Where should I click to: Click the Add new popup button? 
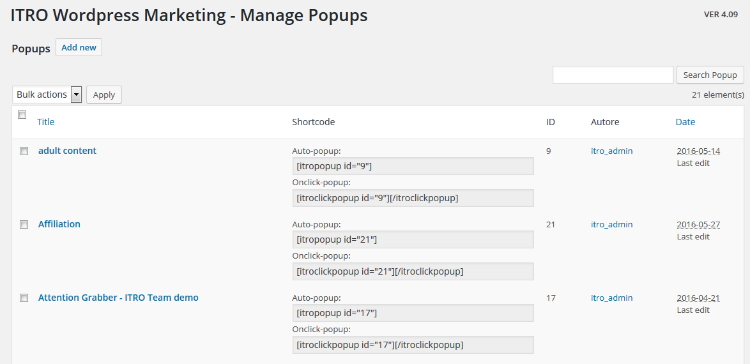click(x=79, y=47)
